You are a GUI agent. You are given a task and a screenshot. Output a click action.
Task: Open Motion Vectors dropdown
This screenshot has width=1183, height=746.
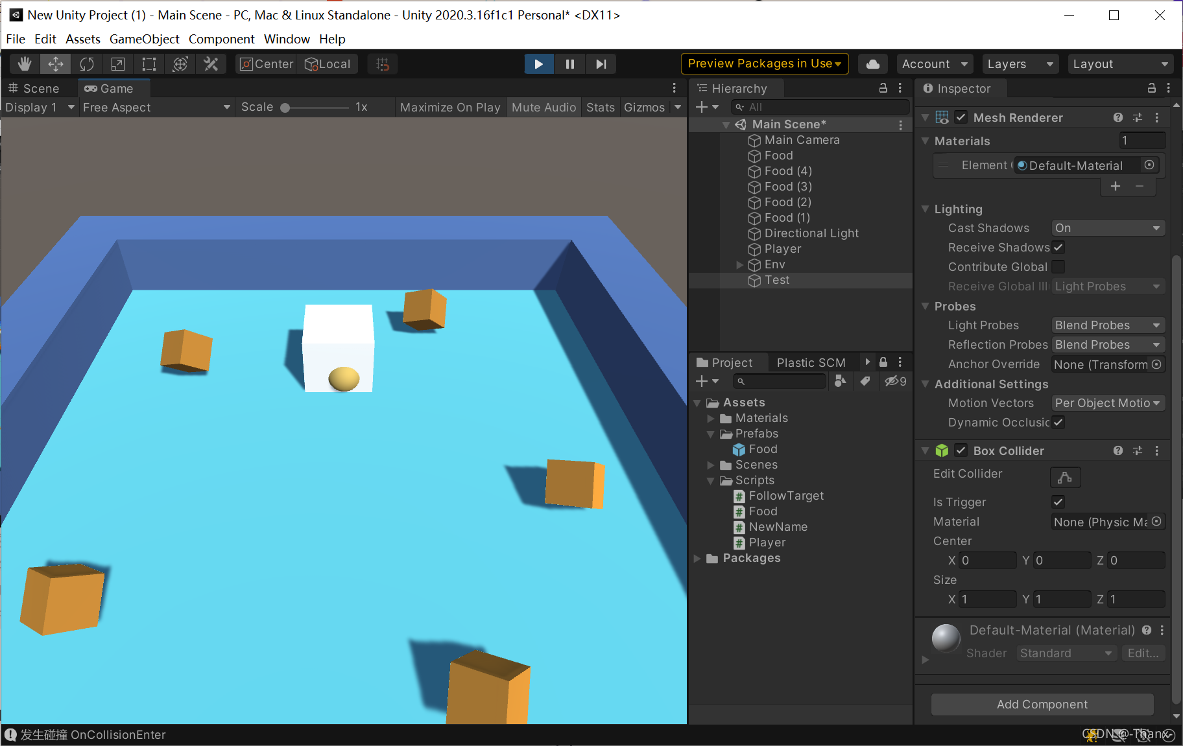(x=1108, y=402)
